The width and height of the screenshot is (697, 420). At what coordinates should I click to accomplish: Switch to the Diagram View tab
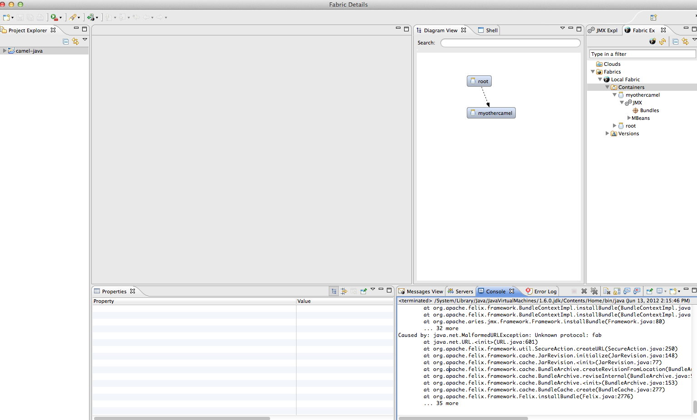click(x=441, y=30)
